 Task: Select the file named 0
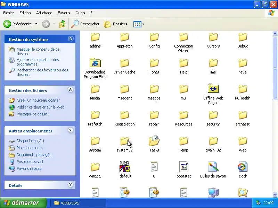click(x=154, y=170)
